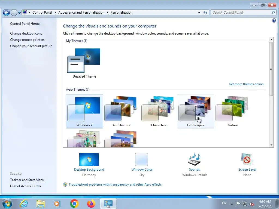The image size is (279, 209).
Task: Click the Control Panel taskbar button
Action: 108,204
